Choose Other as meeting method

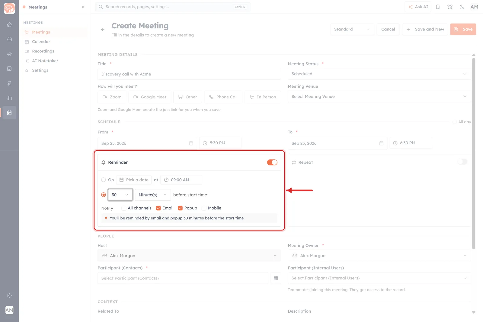[x=187, y=97]
